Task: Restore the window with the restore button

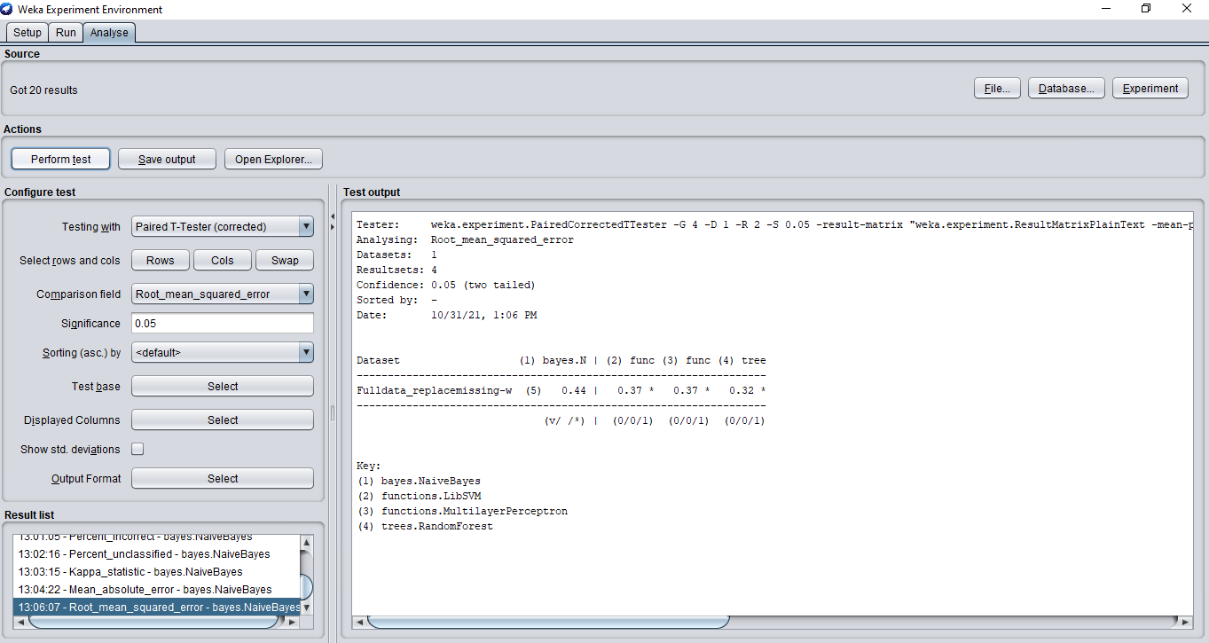Action: 1146,9
